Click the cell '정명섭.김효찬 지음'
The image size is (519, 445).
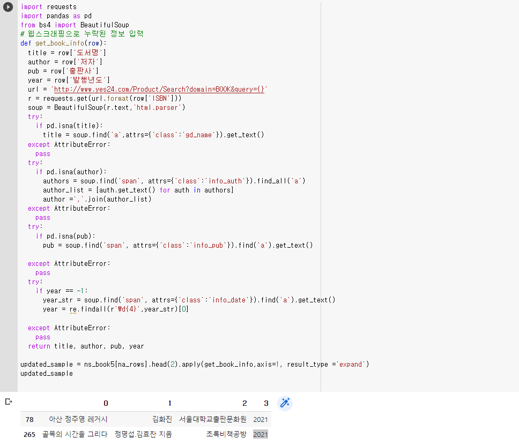(143, 434)
